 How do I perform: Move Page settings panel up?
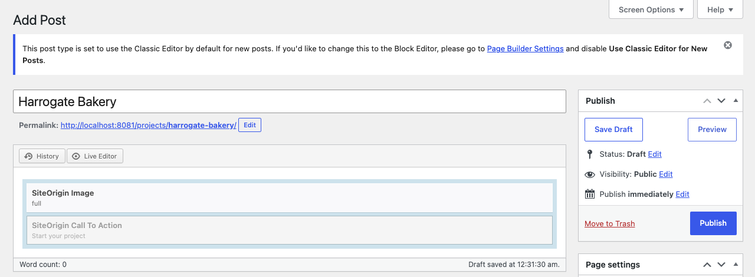pos(707,265)
